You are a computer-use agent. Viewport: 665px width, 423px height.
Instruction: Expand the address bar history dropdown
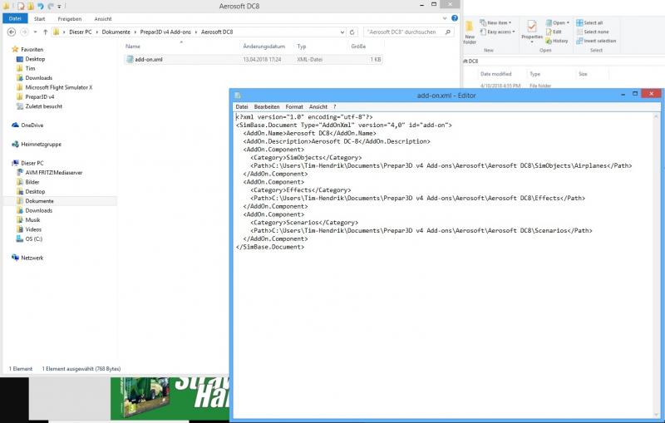click(342, 32)
